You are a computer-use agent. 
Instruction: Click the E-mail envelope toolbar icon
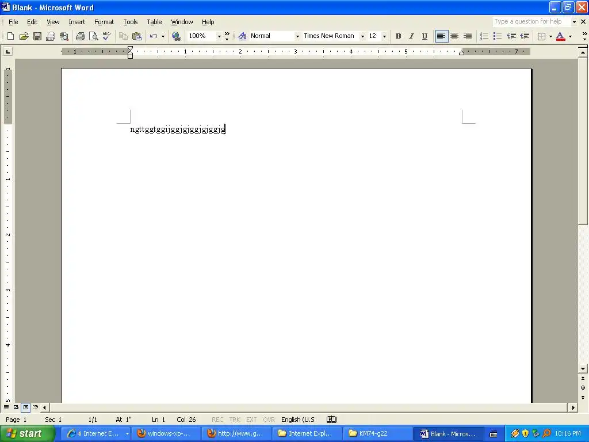[51, 36]
